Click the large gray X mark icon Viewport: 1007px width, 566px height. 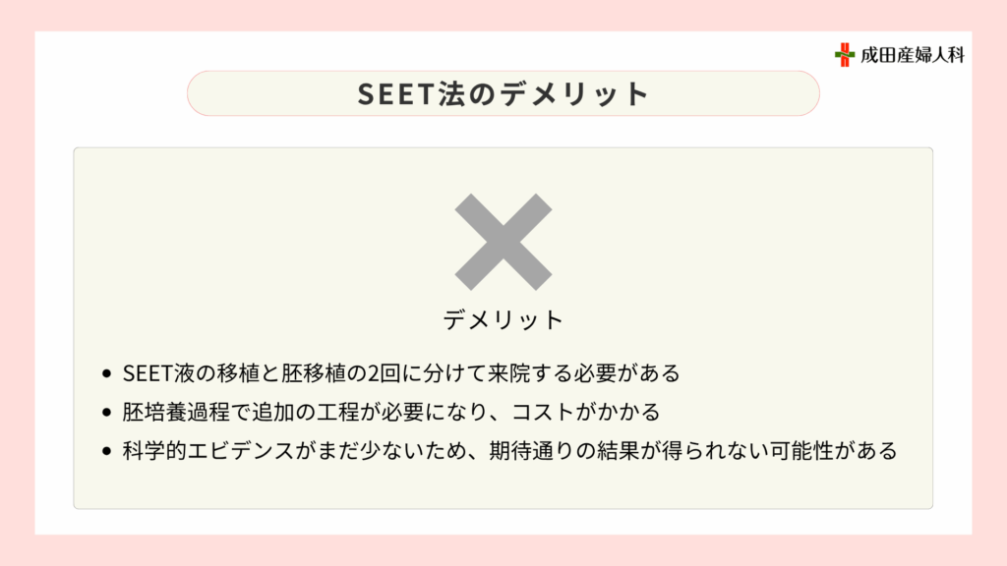click(x=503, y=242)
